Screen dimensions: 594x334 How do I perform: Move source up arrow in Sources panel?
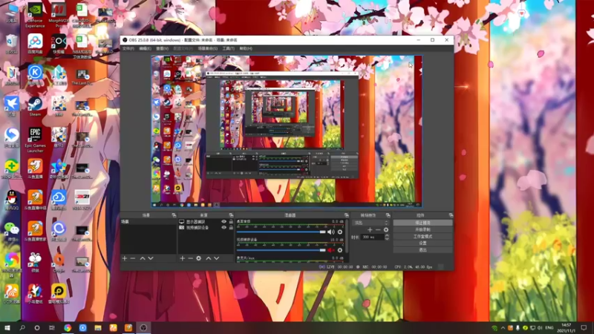click(x=209, y=258)
